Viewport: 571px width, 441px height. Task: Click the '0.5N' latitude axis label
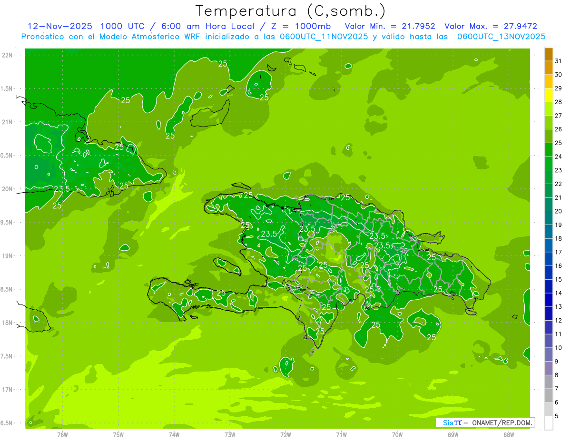(x=7, y=156)
